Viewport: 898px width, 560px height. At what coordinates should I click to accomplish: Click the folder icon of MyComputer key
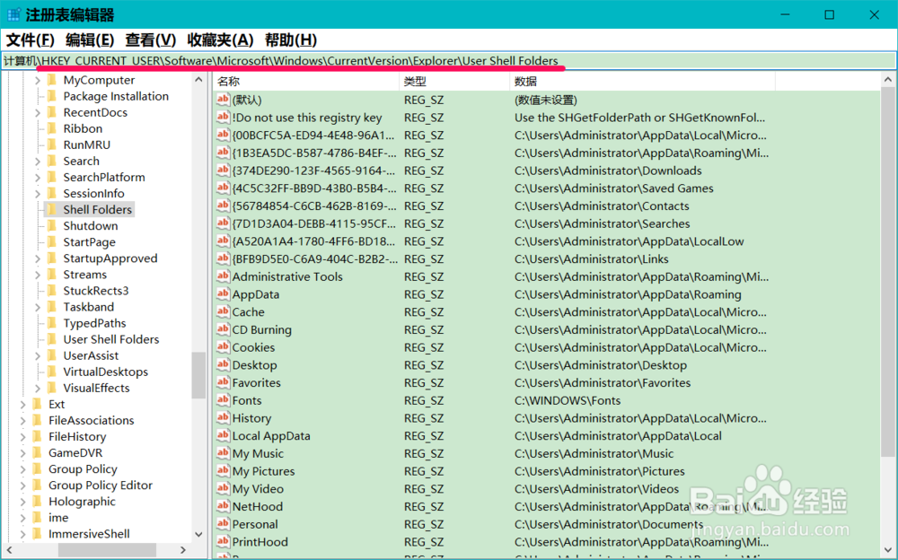[x=51, y=80]
